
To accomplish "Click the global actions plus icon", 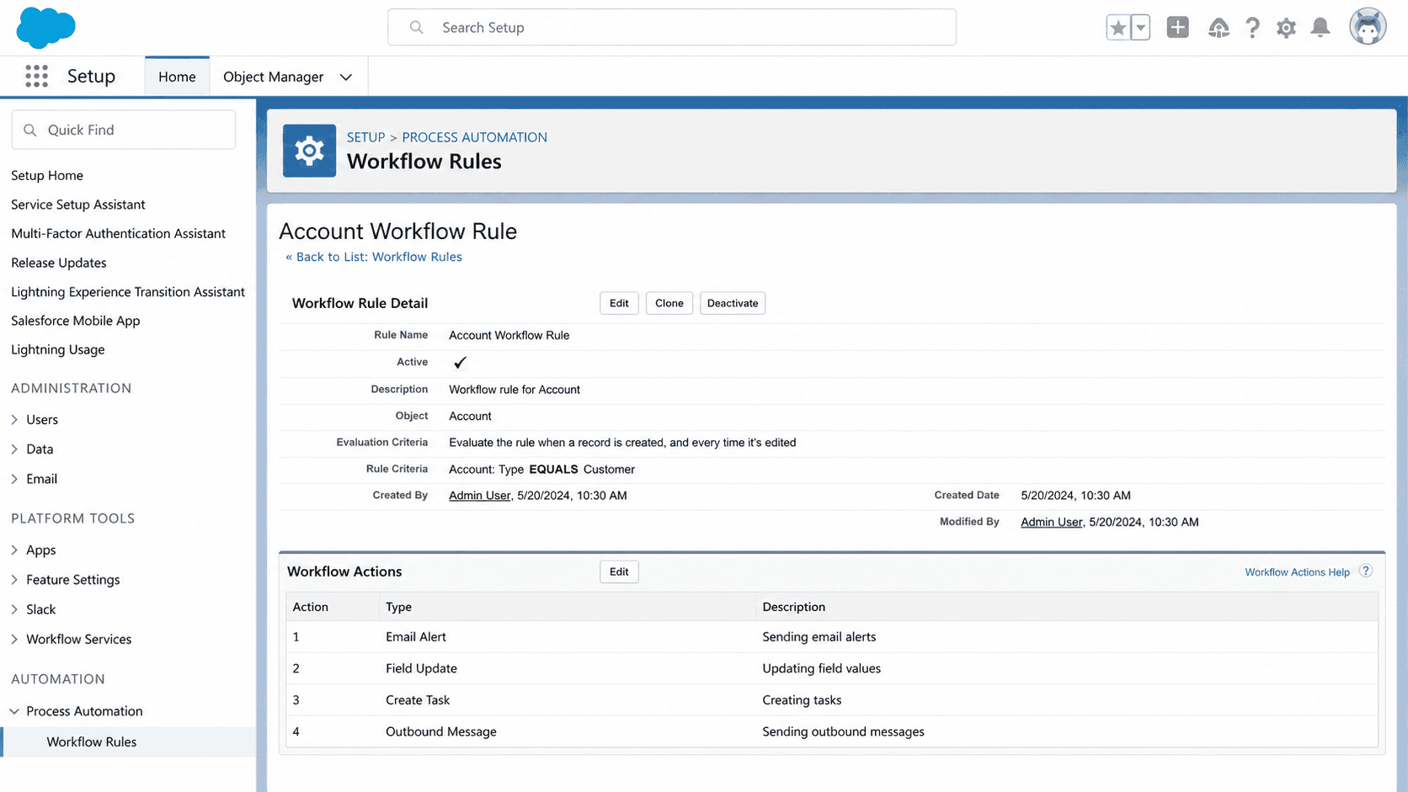I will [x=1177, y=27].
